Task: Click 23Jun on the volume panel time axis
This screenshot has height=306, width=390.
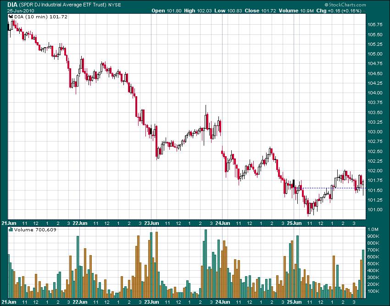Action: point(151,302)
